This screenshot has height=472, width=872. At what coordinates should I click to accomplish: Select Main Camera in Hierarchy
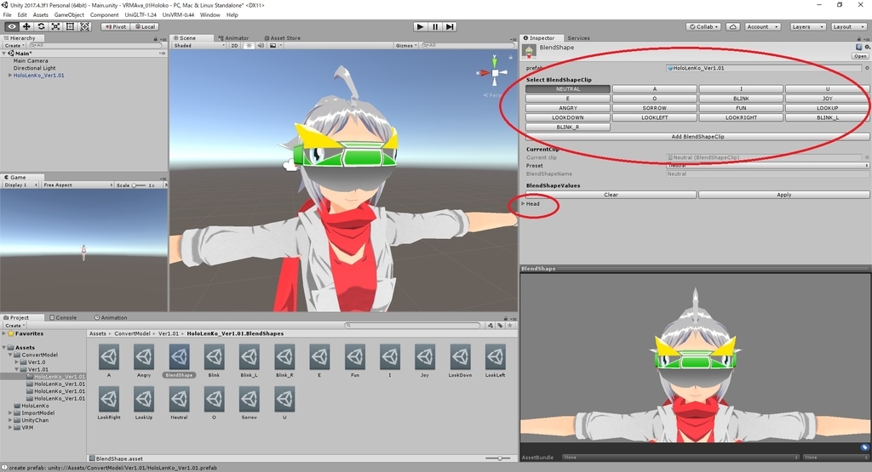click(31, 60)
